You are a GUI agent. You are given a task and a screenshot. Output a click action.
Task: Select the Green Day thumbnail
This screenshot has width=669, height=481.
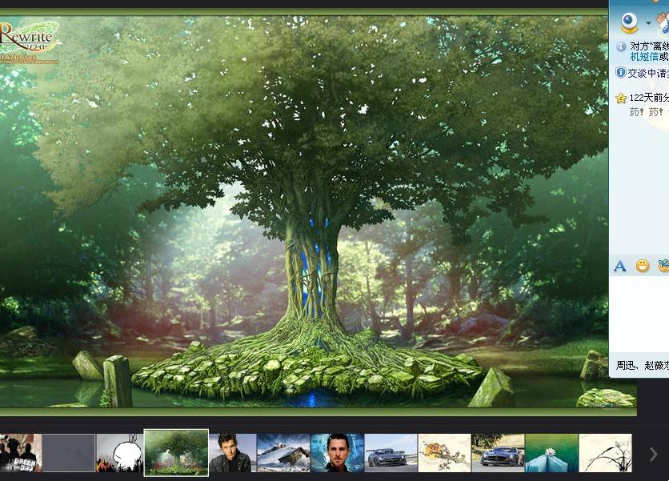point(21,453)
